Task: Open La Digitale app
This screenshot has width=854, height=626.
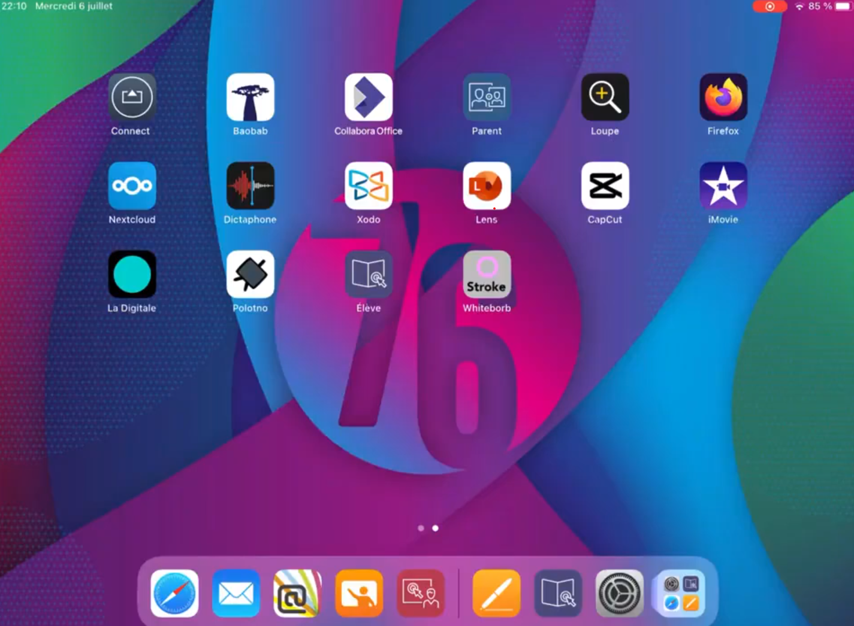Action: (132, 275)
